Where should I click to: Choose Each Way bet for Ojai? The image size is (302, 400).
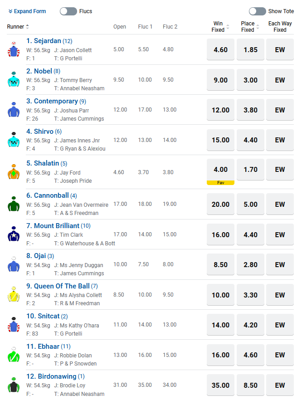[280, 264]
